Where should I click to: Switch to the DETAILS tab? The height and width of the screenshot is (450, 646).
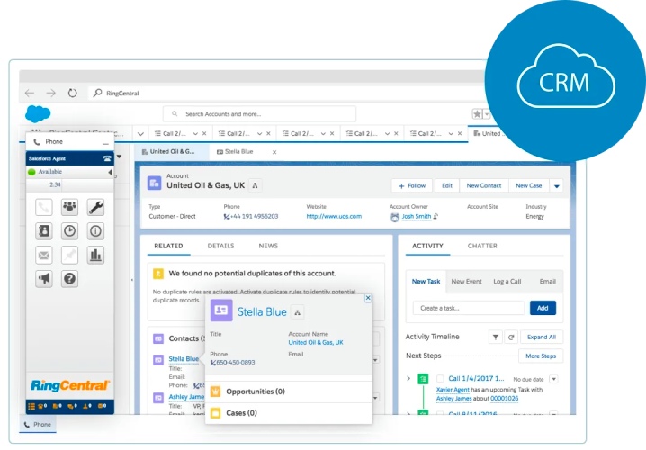(x=220, y=246)
